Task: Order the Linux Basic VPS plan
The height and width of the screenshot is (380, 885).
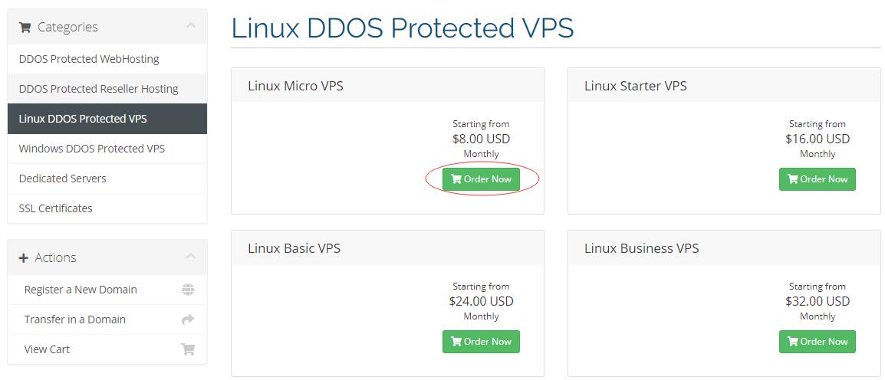Action: point(481,342)
